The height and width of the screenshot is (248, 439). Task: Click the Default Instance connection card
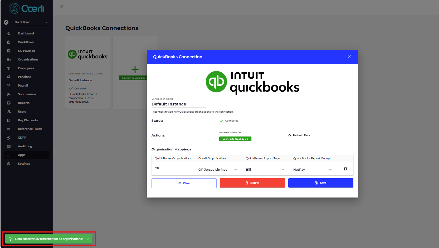87,72
